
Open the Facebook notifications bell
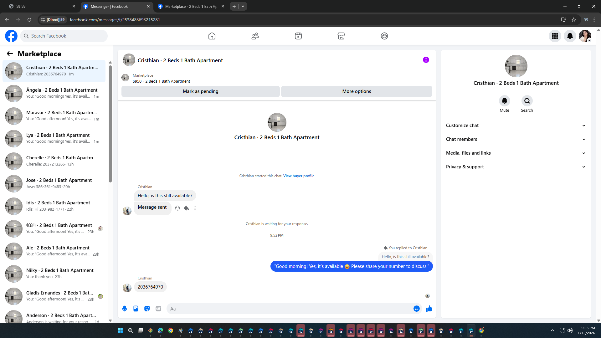click(570, 36)
